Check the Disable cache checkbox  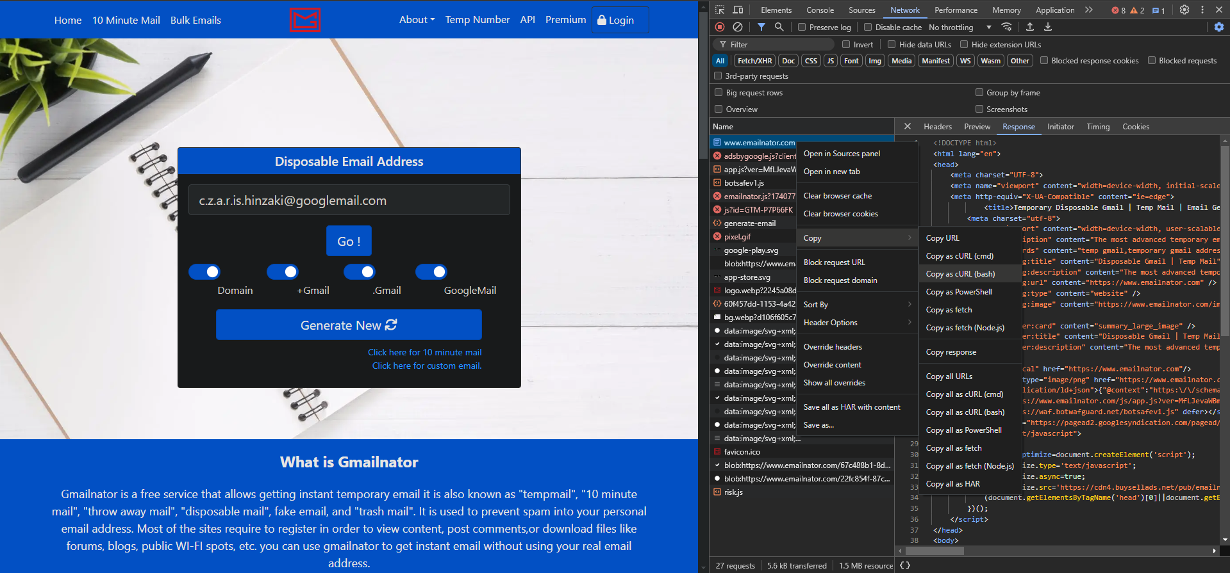click(x=868, y=27)
